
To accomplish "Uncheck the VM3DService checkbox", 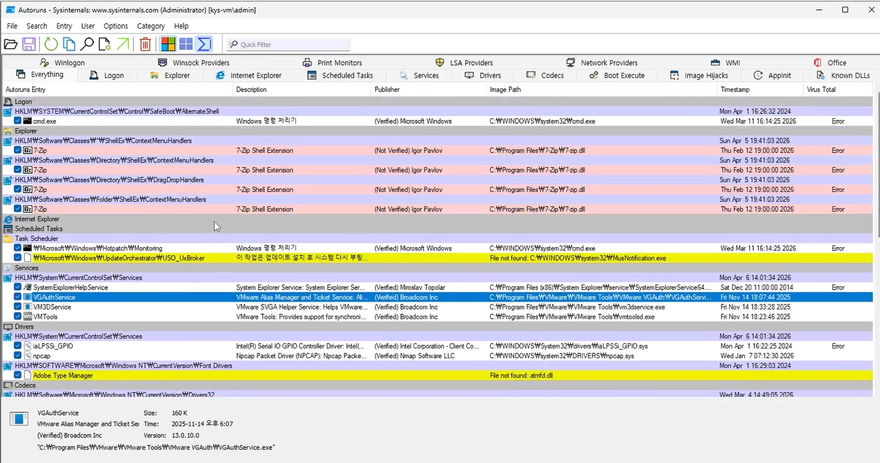I will (18, 307).
